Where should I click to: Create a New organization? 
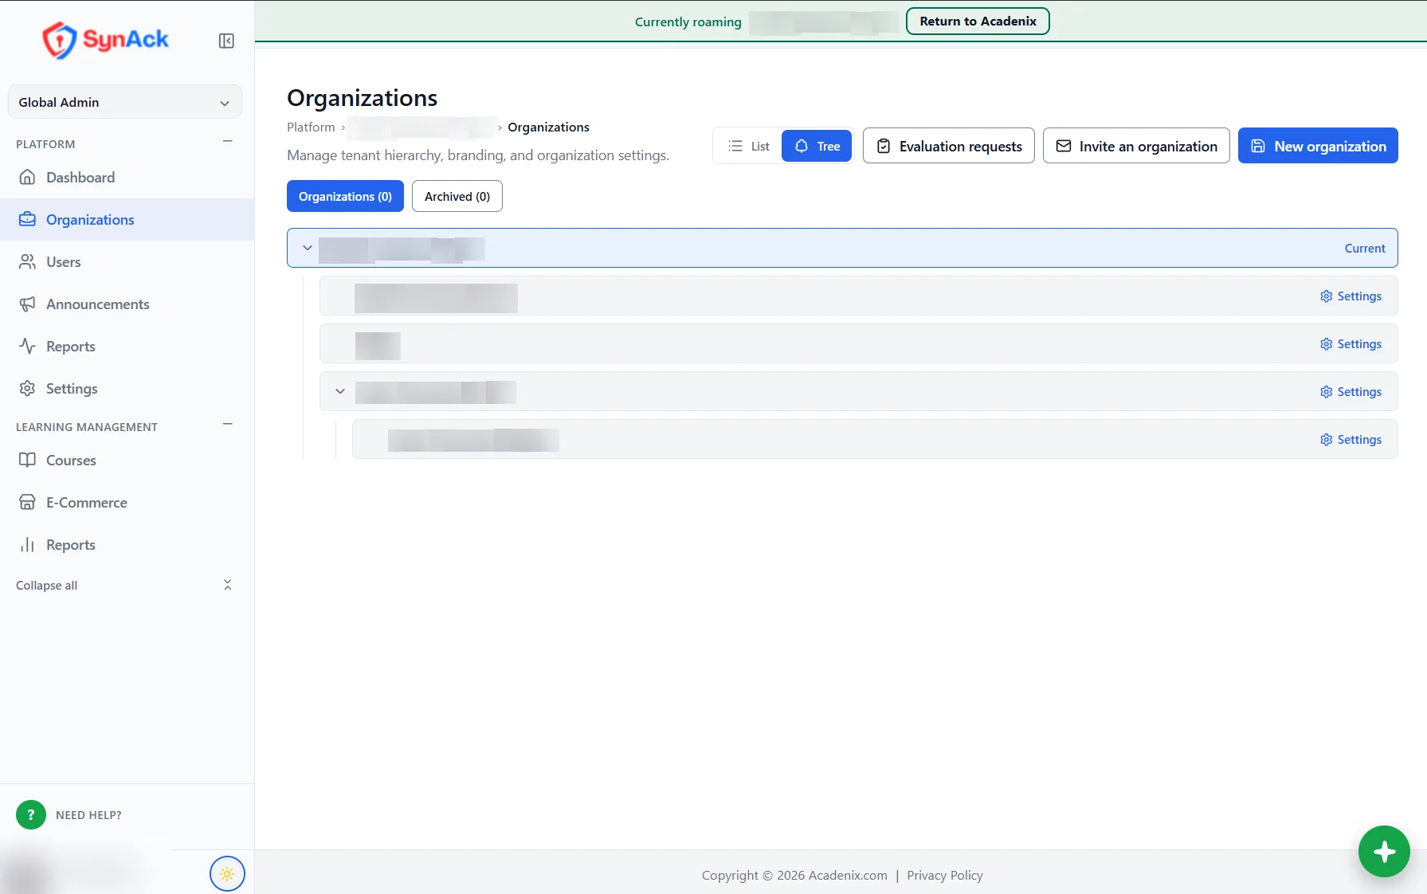1318,146
